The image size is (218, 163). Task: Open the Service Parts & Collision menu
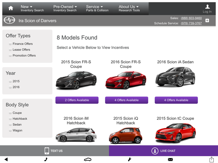coord(97,8)
